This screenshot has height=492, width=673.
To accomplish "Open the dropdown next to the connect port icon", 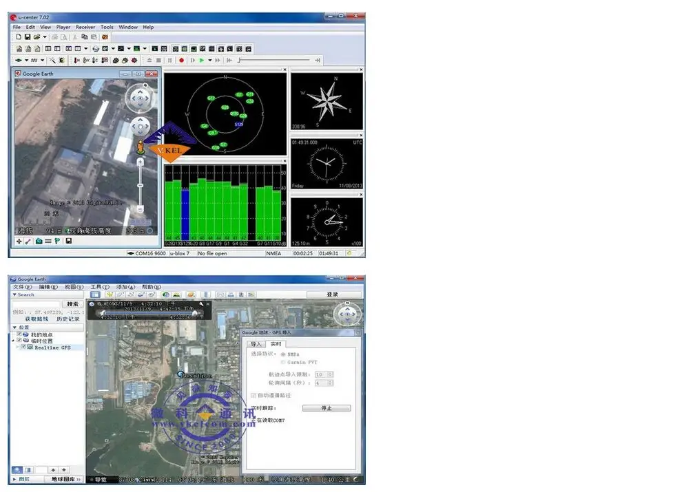I will coord(26,61).
